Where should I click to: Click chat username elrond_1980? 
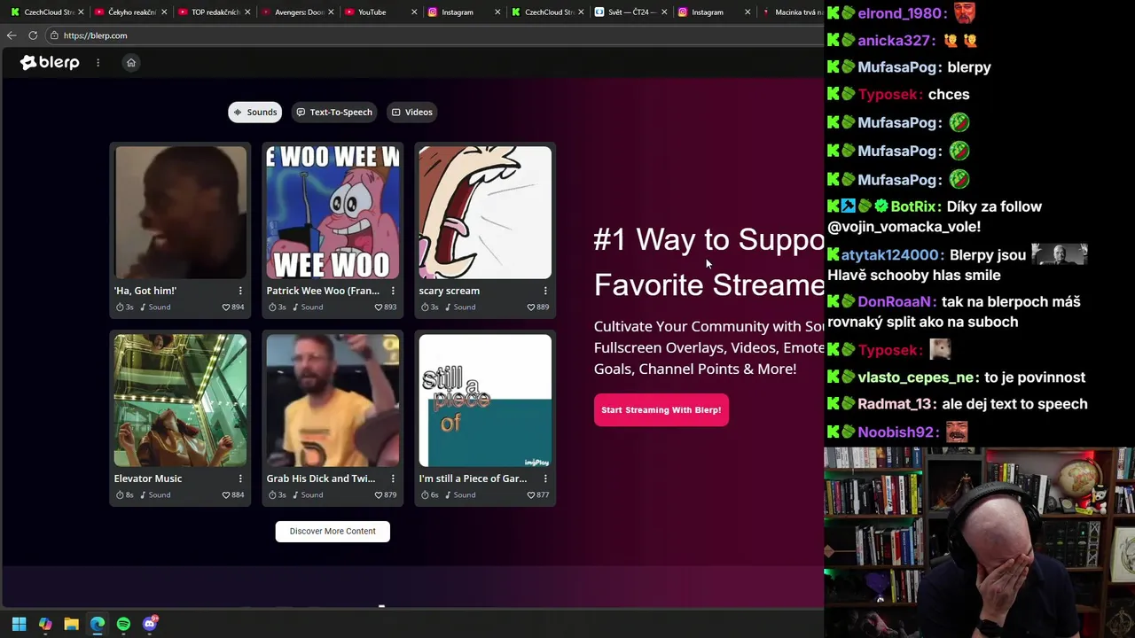pyautogui.click(x=900, y=13)
